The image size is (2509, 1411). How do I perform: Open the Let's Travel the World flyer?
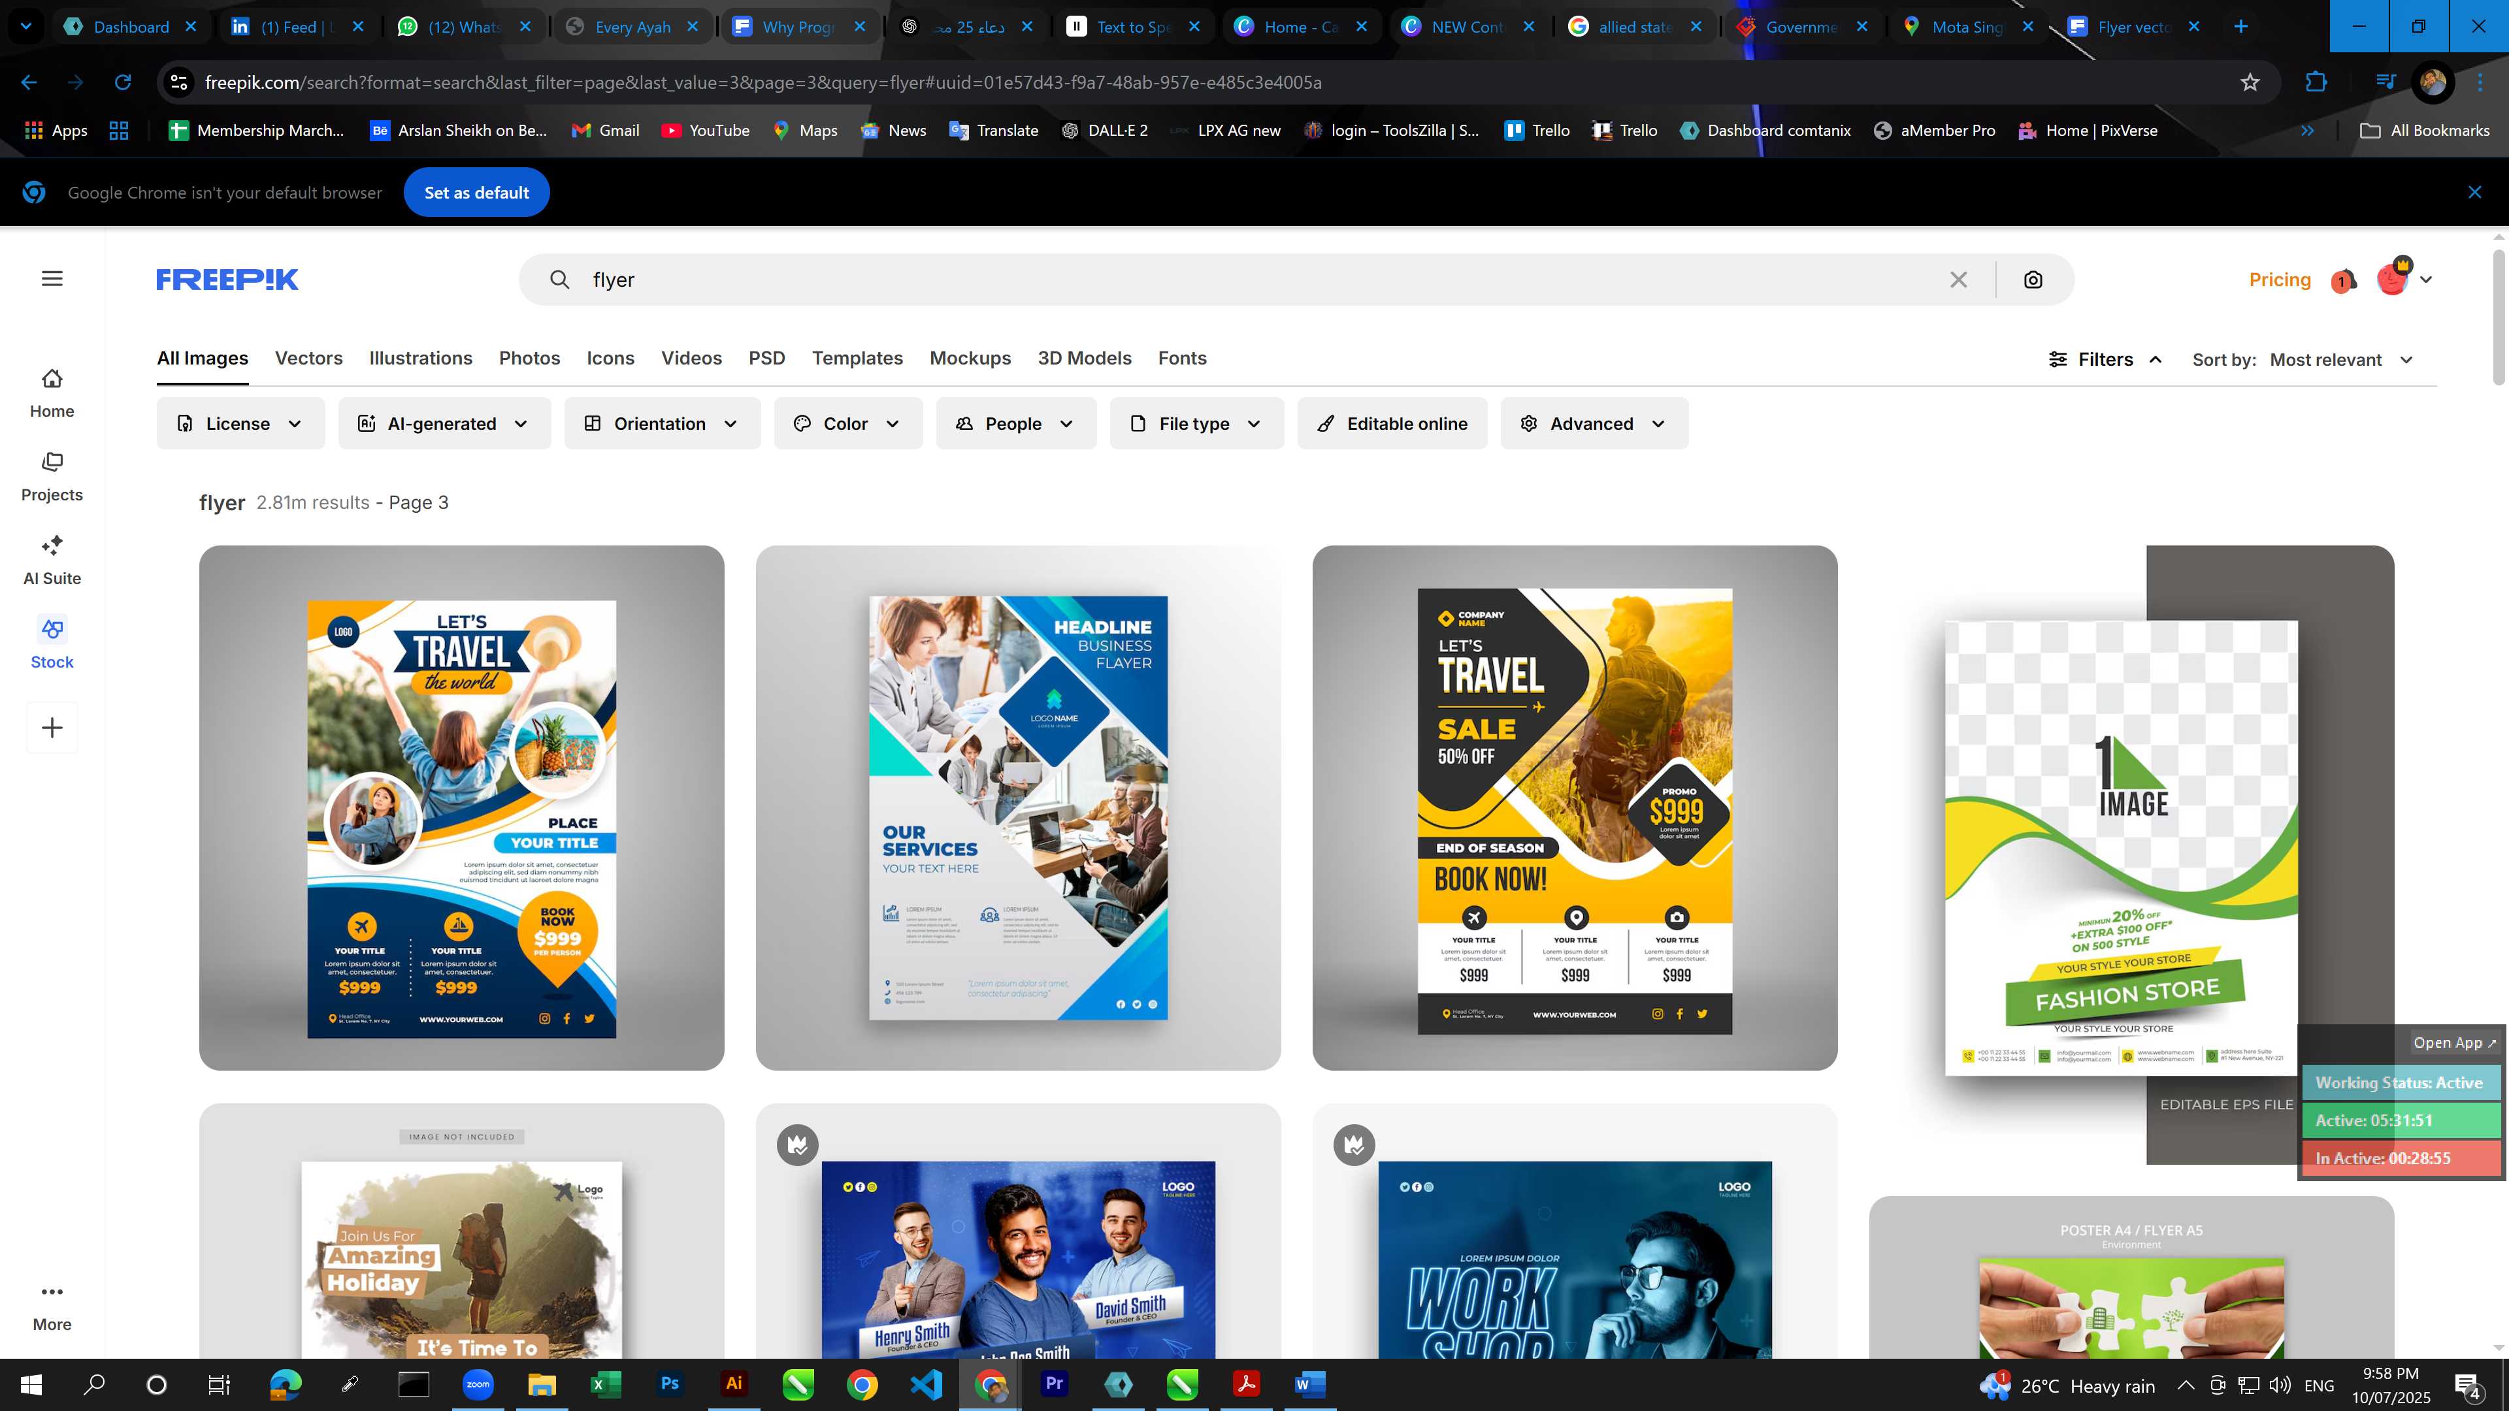(x=462, y=808)
